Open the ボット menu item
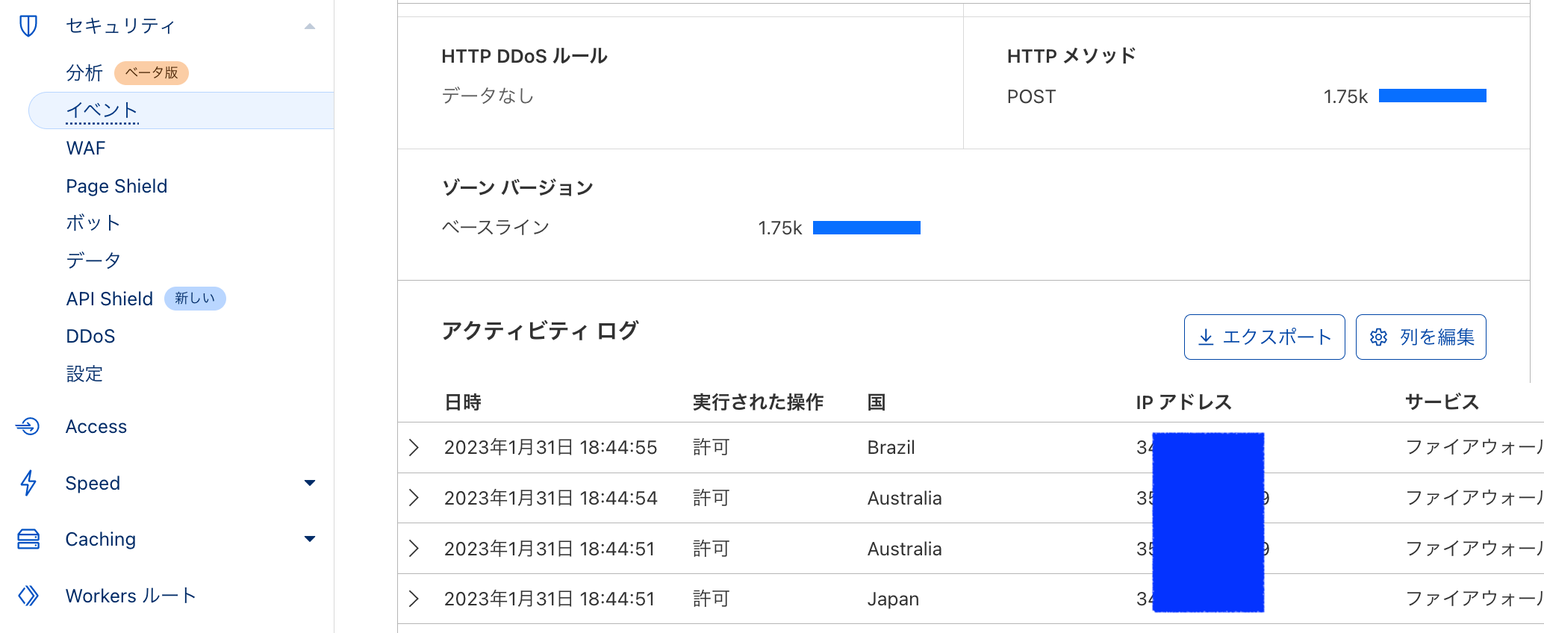The image size is (1544, 633). (x=93, y=223)
